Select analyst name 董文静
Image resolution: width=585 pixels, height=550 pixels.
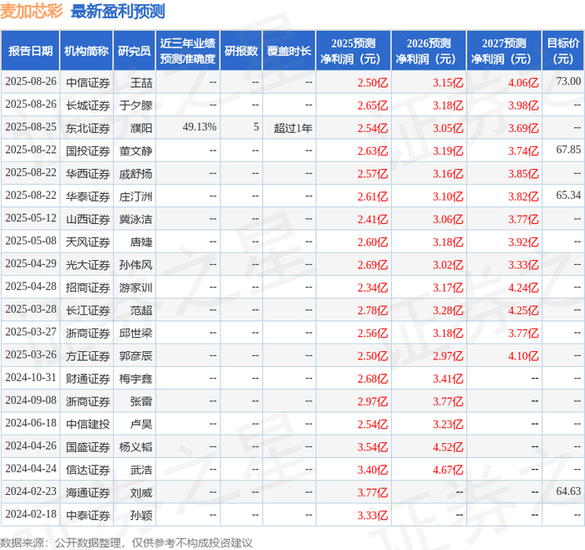coord(135,150)
